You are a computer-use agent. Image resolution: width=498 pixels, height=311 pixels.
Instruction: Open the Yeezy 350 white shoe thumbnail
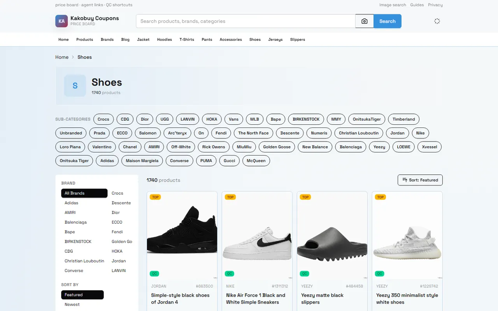(x=407, y=236)
